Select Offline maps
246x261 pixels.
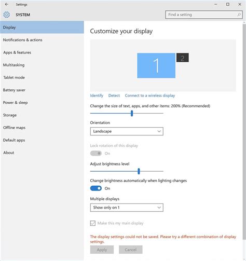click(x=42, y=128)
